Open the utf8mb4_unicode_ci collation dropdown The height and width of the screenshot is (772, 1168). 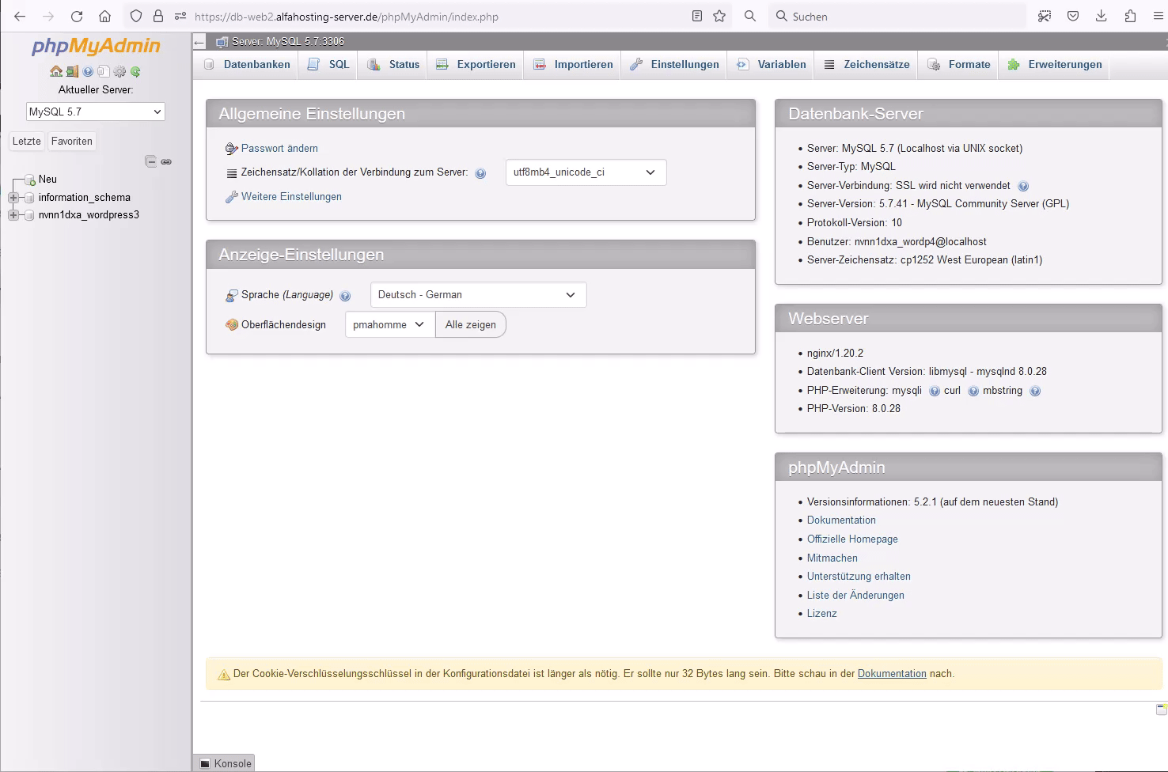(x=586, y=172)
